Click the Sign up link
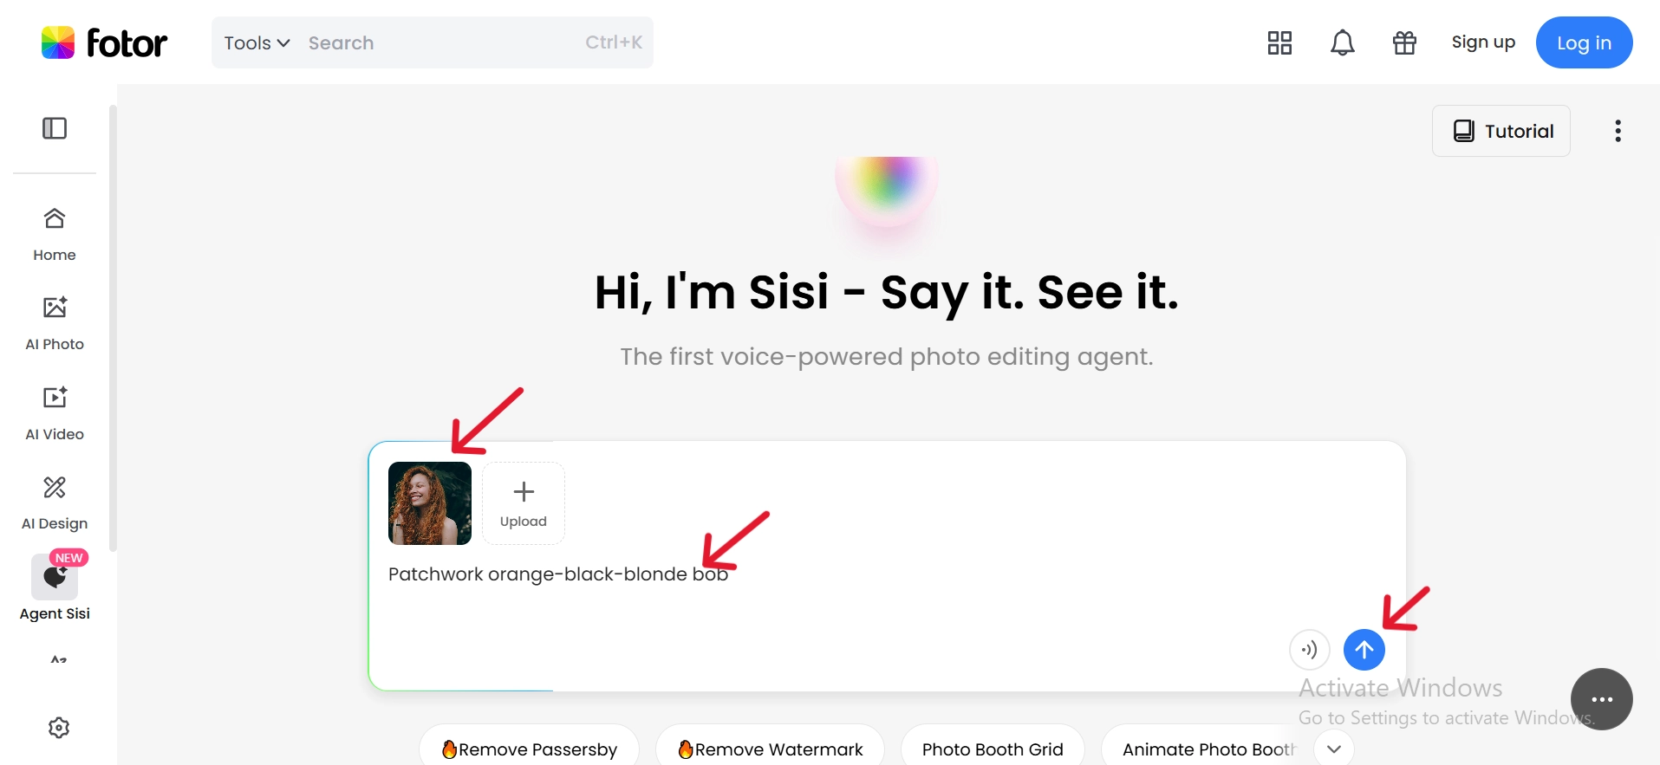Viewport: 1660px width, 765px height. tap(1483, 42)
